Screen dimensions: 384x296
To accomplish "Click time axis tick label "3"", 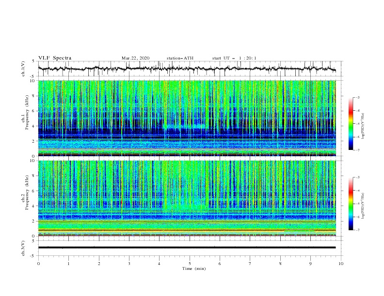I will [129, 264].
